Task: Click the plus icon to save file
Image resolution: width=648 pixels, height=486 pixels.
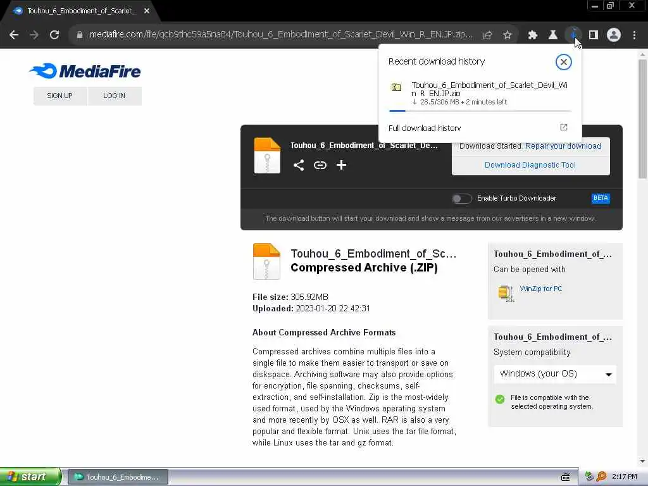Action: (x=341, y=165)
